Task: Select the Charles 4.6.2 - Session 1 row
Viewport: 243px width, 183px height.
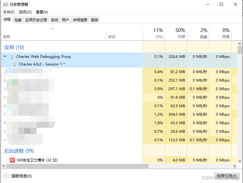Action: point(119,64)
